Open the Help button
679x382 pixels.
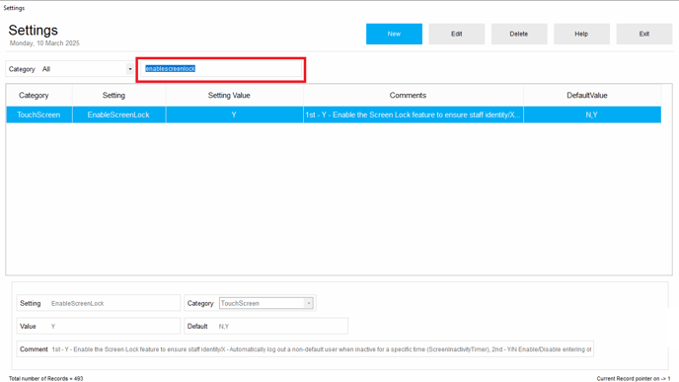581,34
